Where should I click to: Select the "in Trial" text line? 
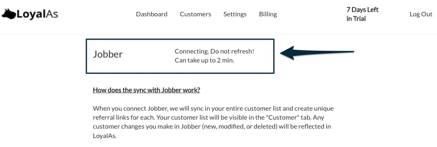coord(356,19)
